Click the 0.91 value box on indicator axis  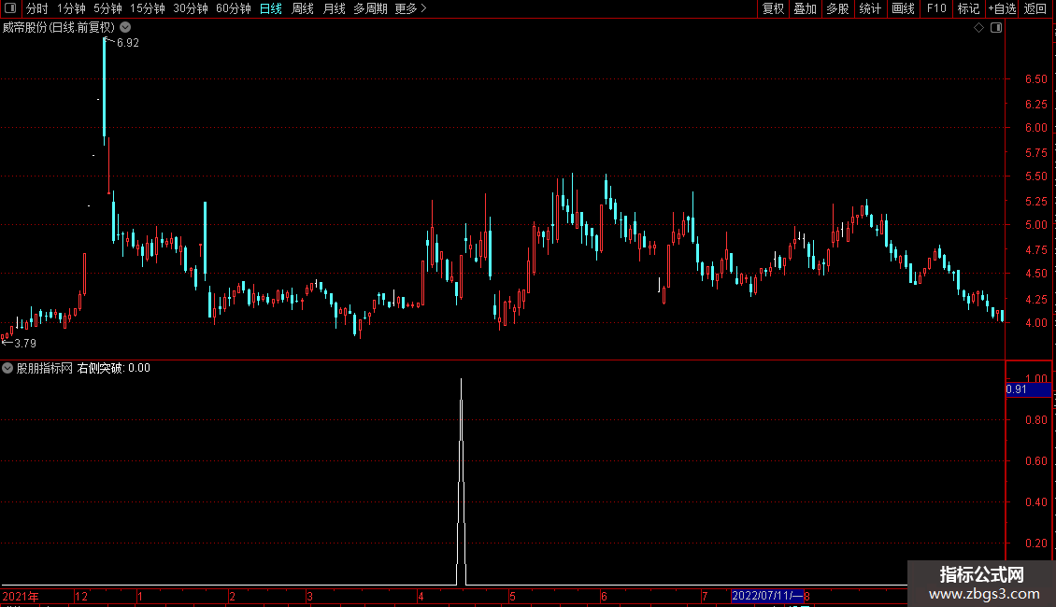tap(1028, 389)
